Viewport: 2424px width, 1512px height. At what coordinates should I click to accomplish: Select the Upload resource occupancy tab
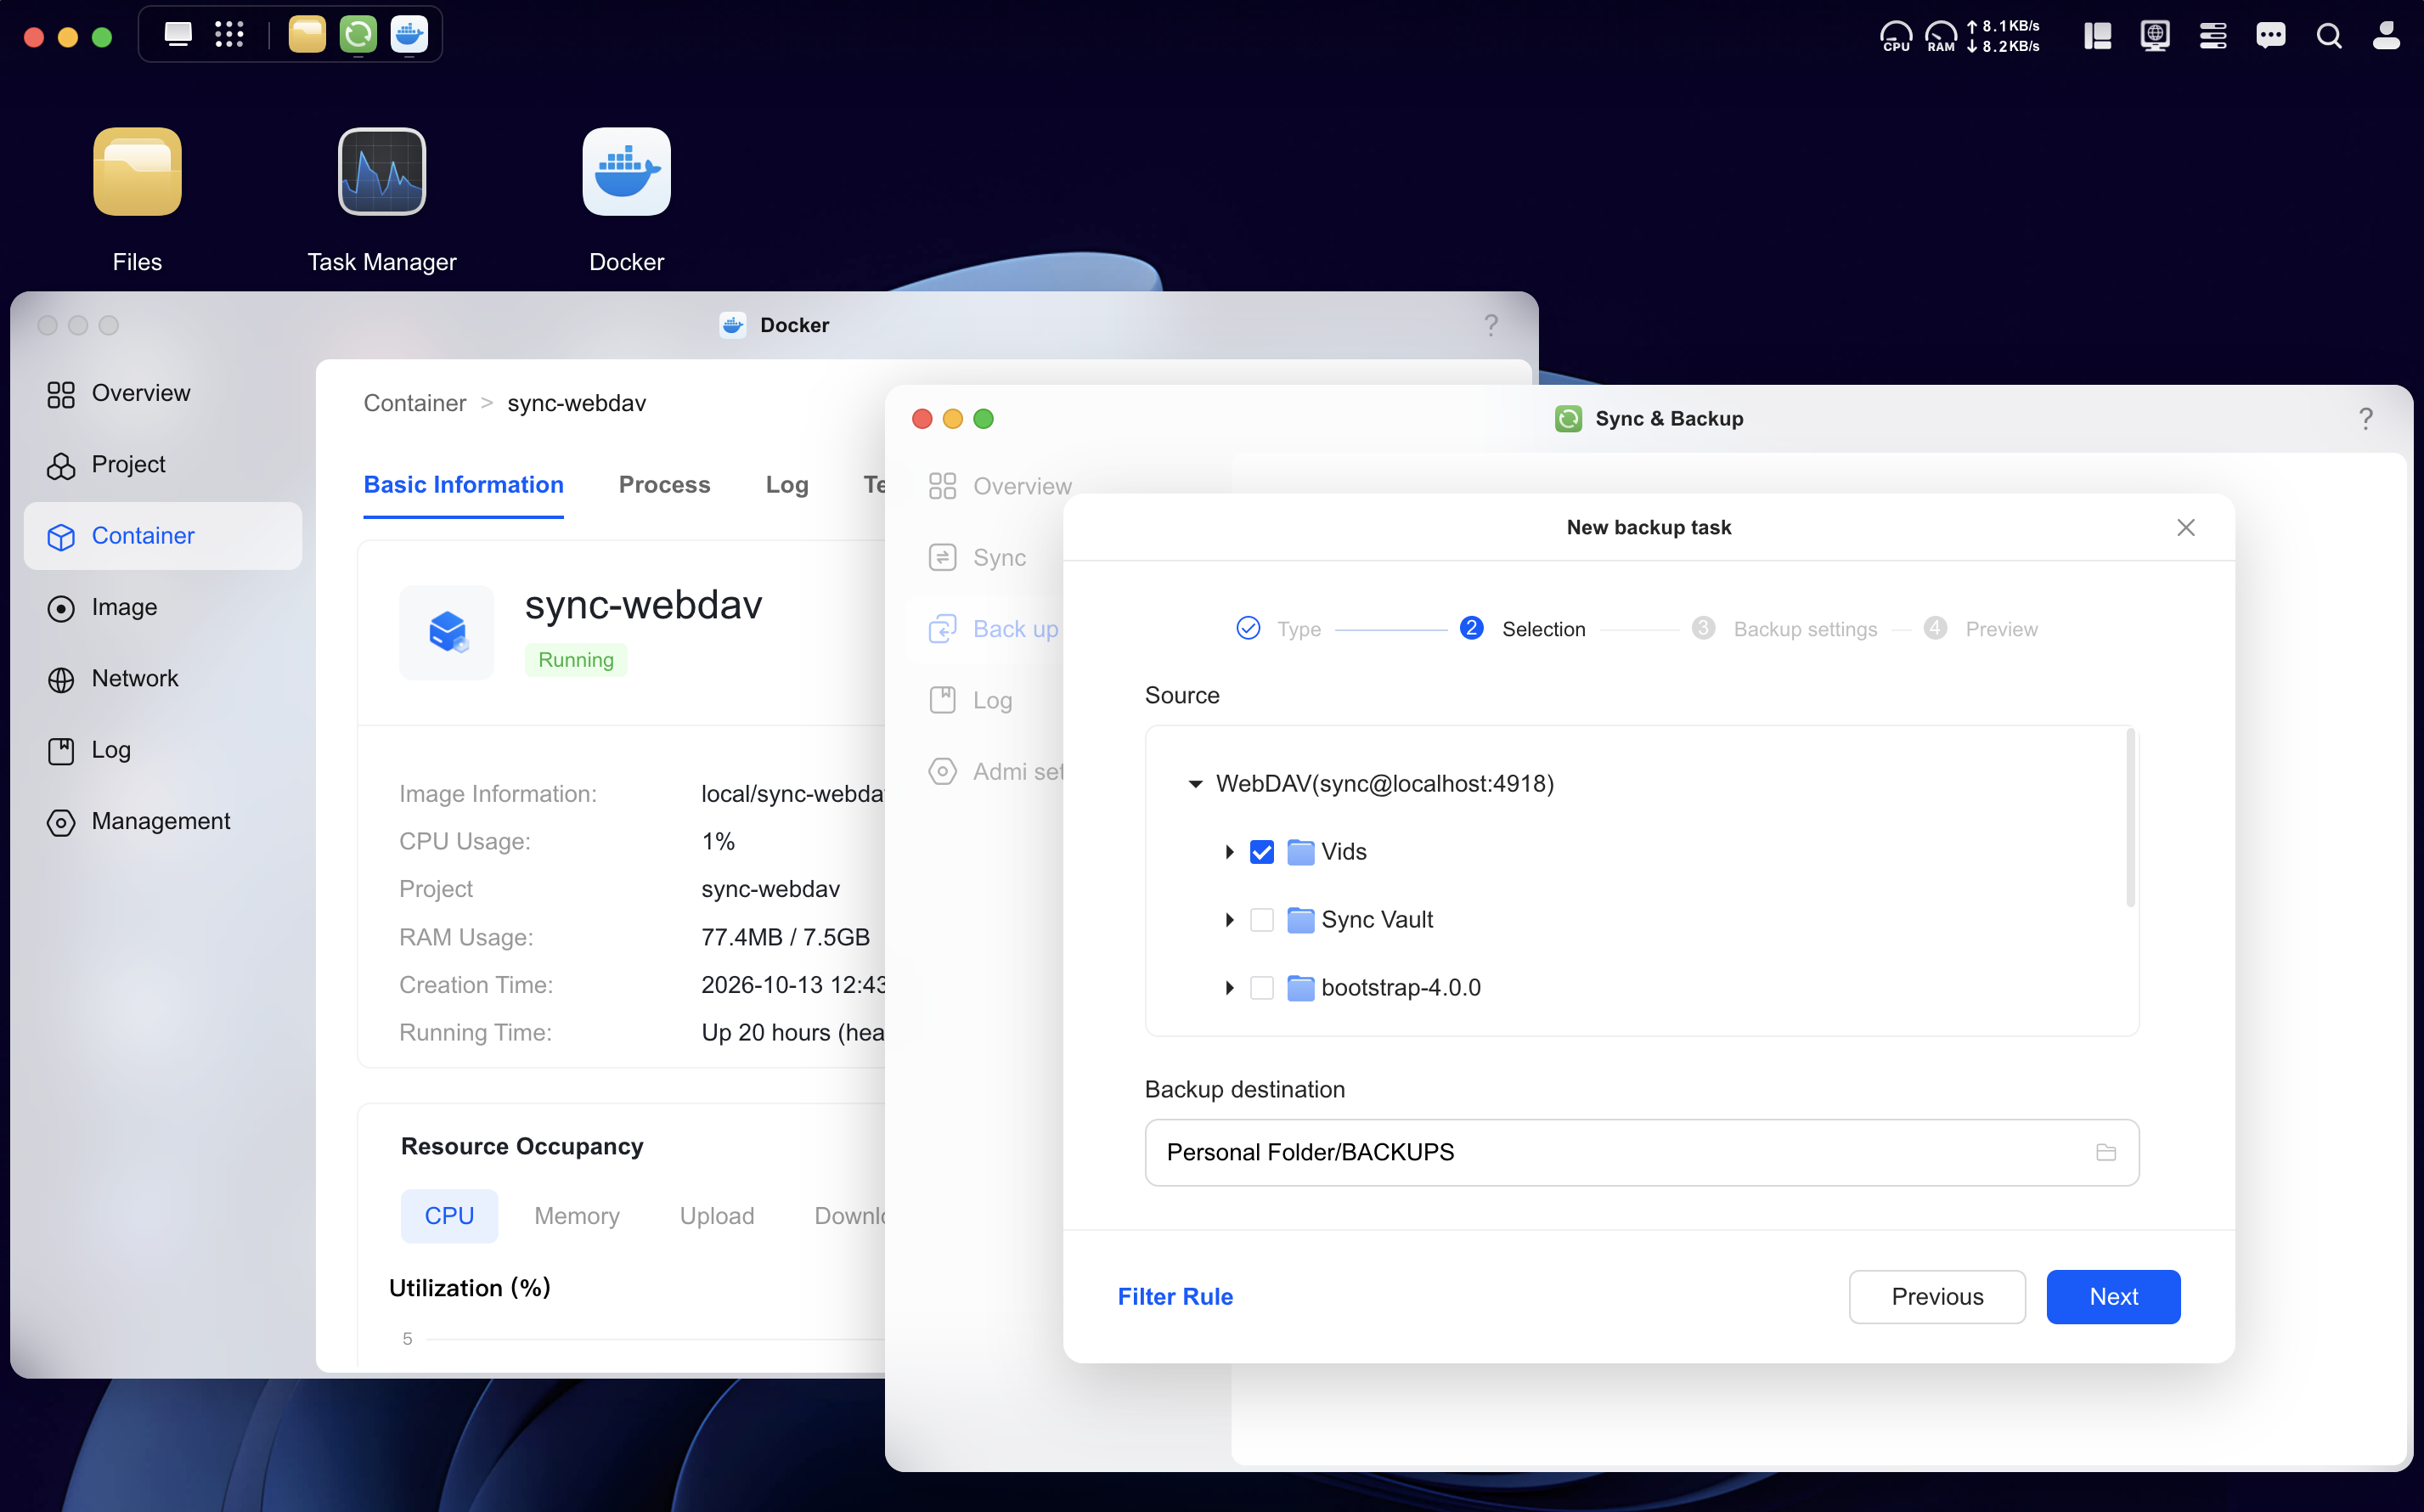tap(717, 1216)
